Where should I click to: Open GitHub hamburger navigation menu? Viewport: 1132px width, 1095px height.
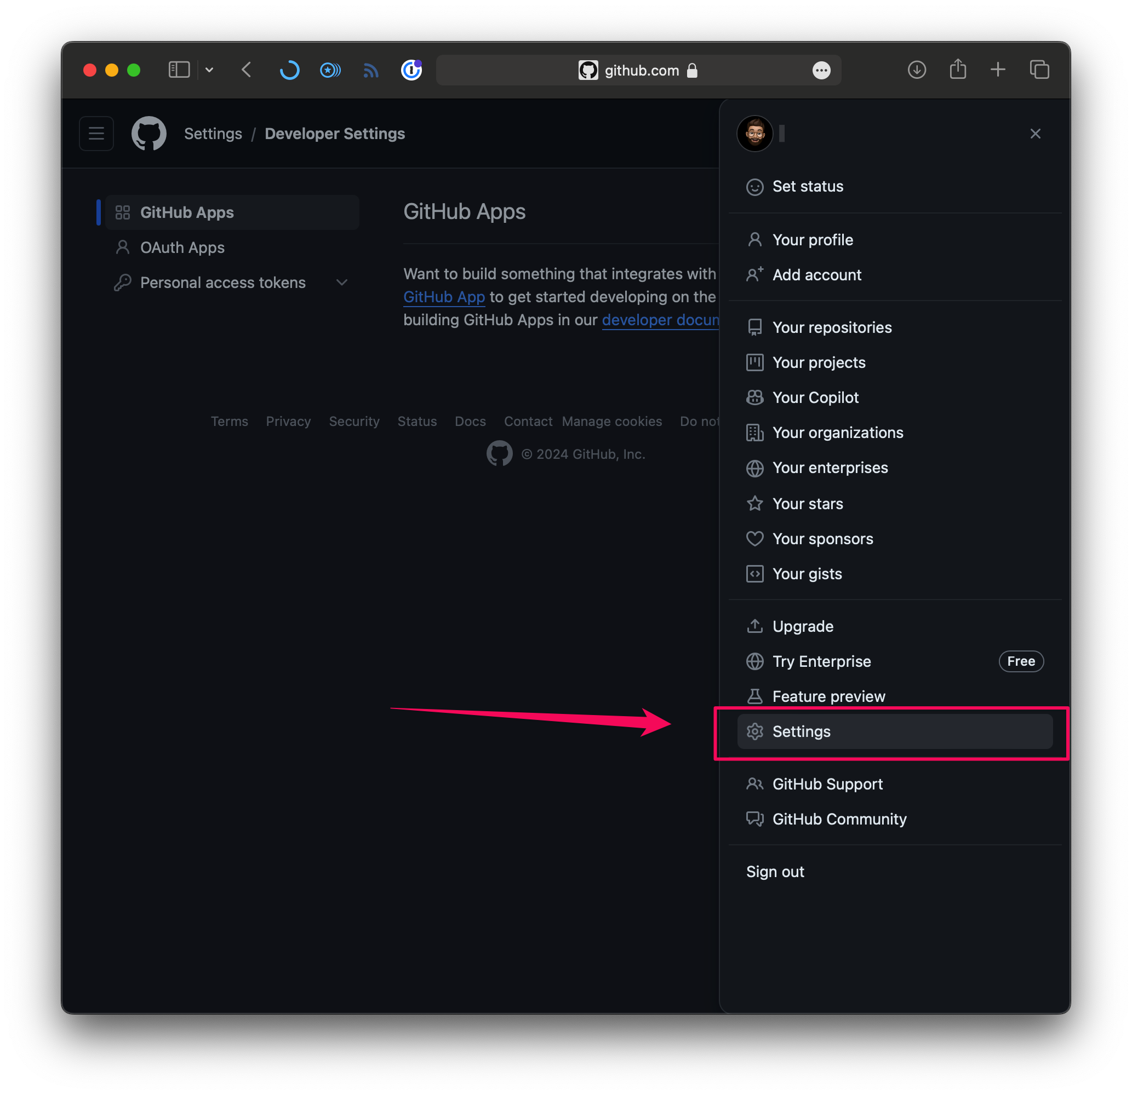pyautogui.click(x=96, y=134)
